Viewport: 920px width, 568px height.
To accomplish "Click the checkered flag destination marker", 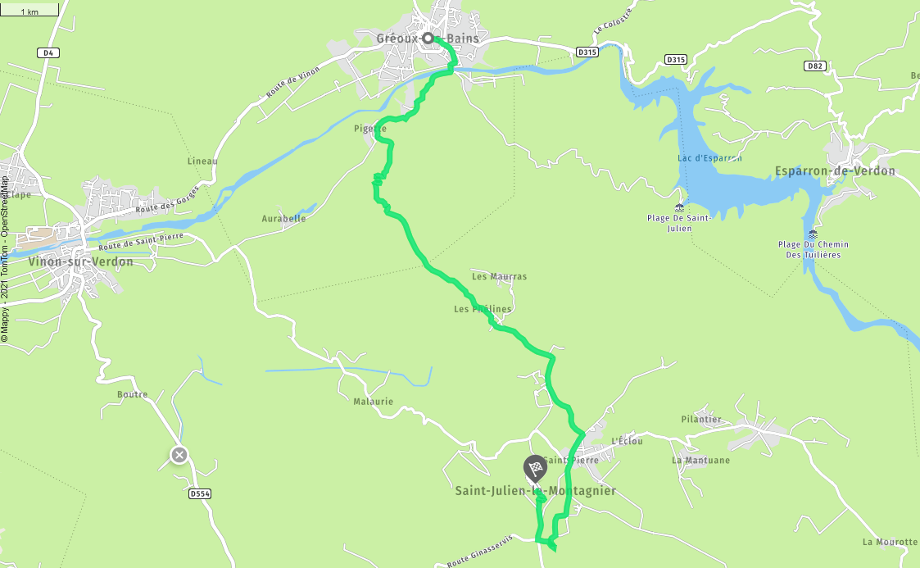I will coord(534,470).
